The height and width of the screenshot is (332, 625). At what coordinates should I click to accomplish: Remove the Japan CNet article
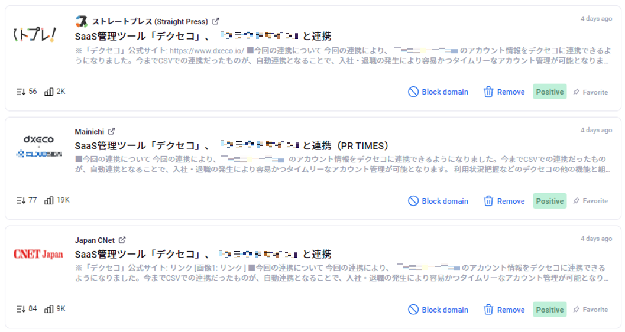point(504,310)
